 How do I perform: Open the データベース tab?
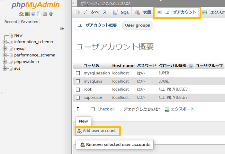[92, 13]
